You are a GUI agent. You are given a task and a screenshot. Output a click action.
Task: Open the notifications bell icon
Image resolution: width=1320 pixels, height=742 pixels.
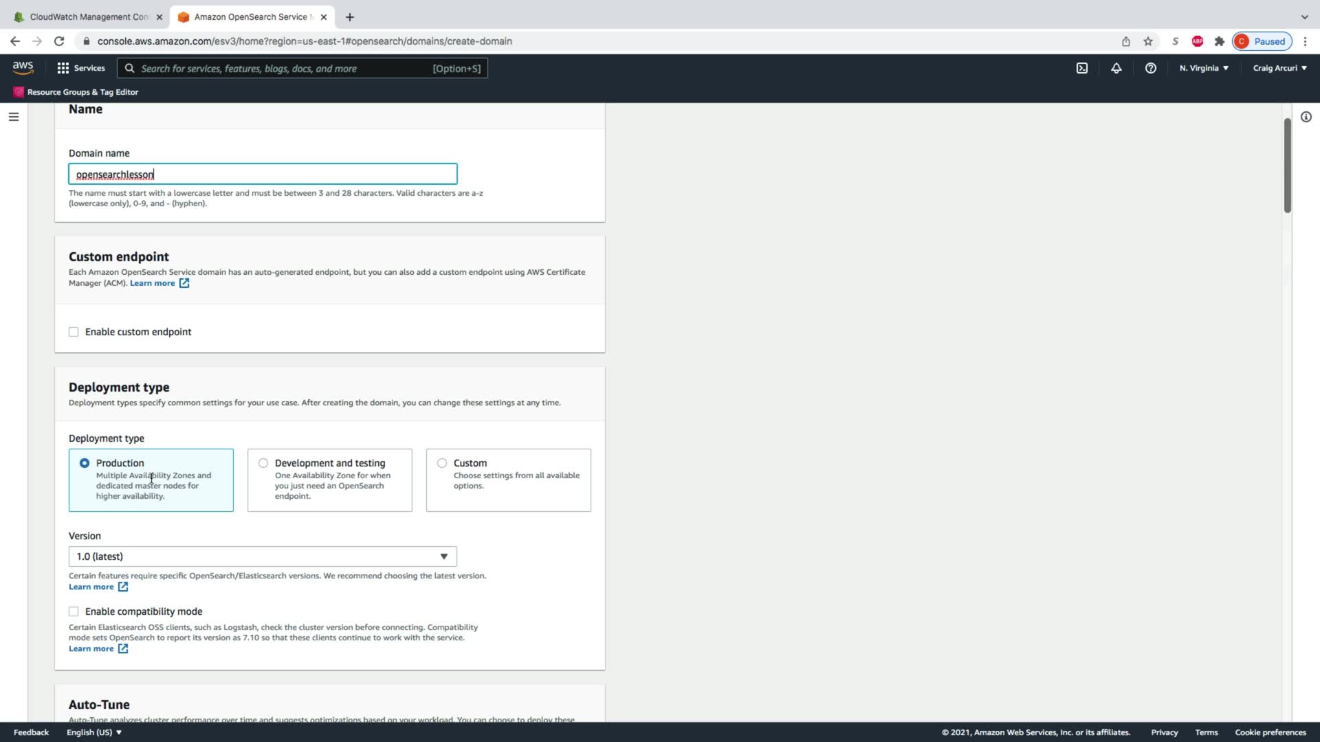tap(1116, 68)
